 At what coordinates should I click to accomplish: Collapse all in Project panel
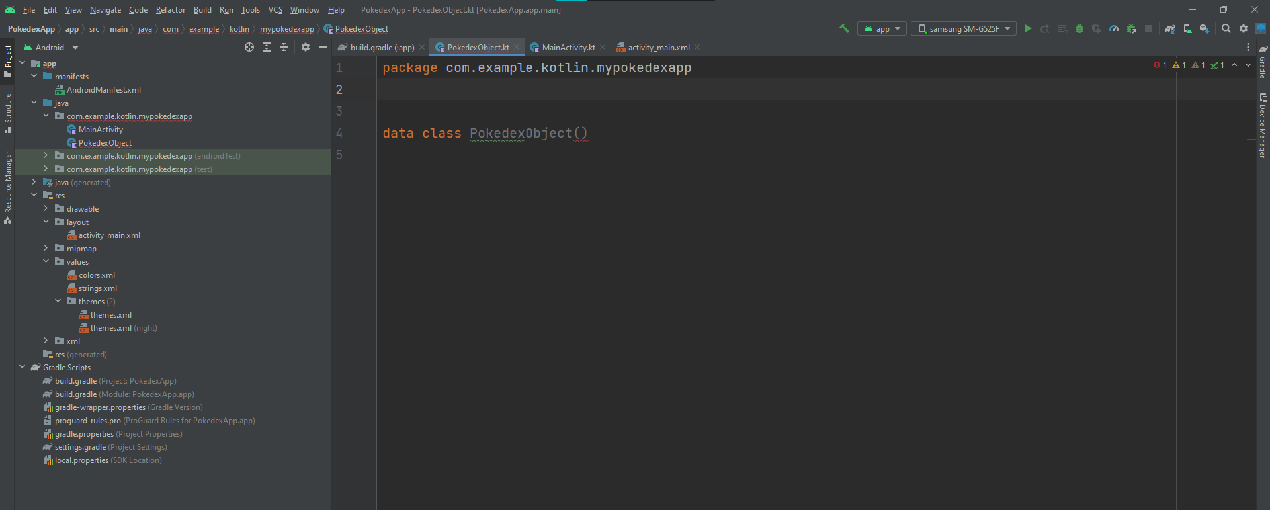click(x=284, y=47)
